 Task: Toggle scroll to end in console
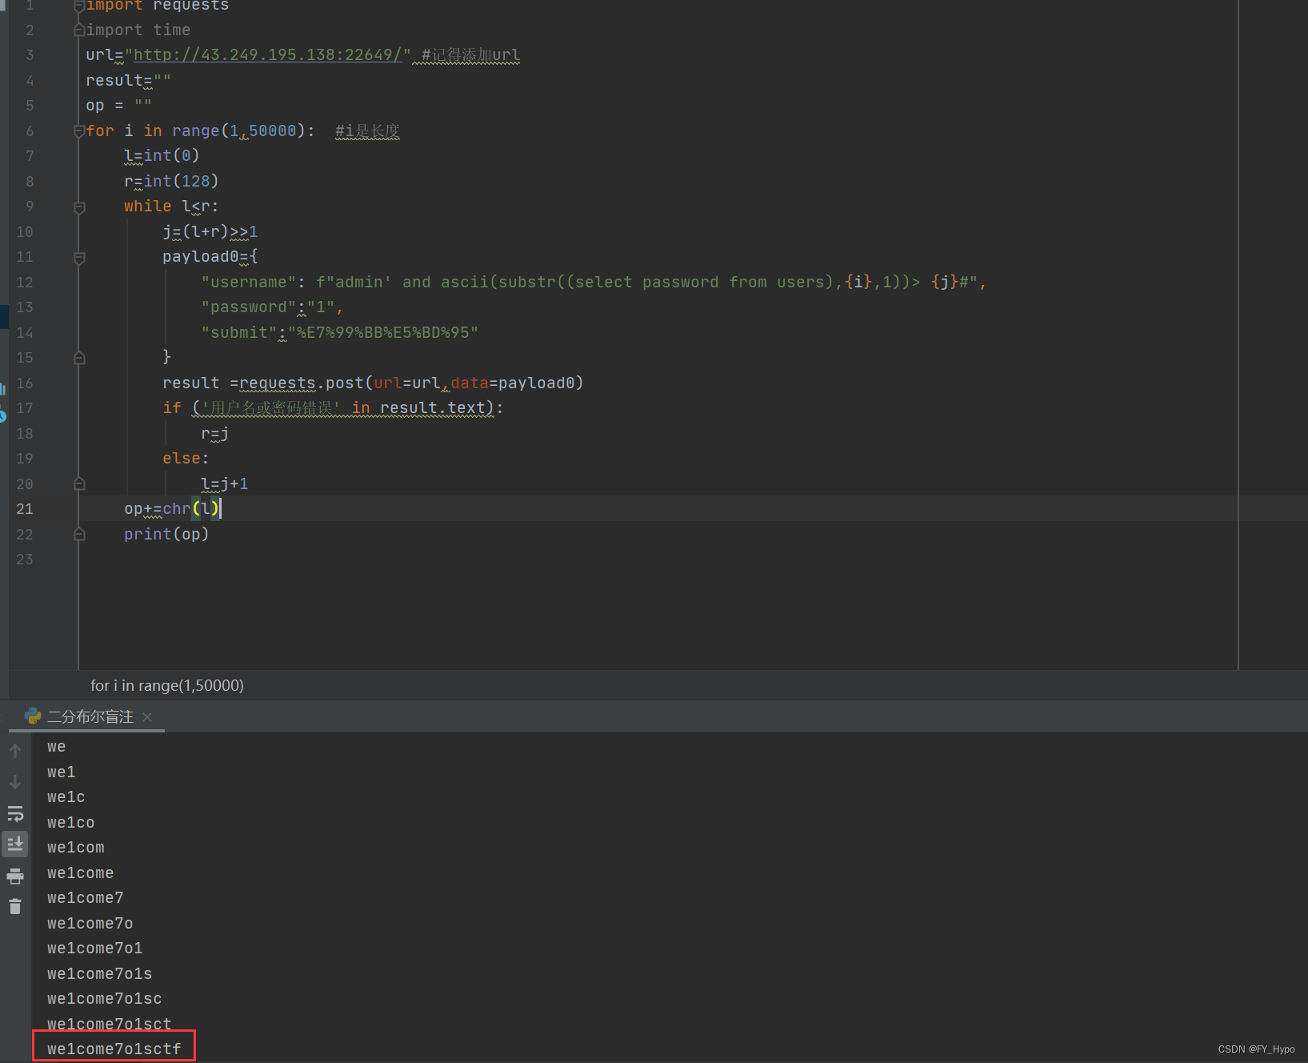tap(15, 844)
